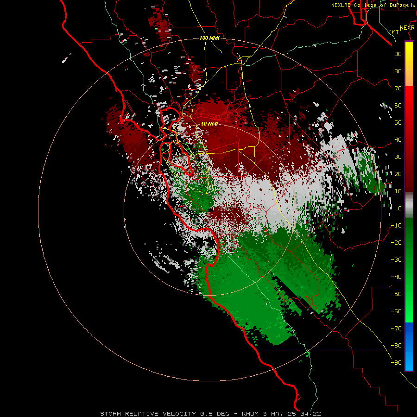
Task: Select the -40 value on velocity legend
Action: coord(396,277)
